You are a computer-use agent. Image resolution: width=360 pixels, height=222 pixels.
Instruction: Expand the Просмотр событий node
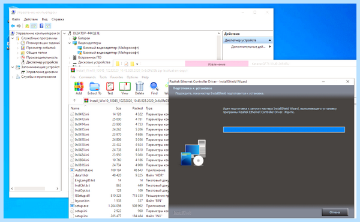pos(17,48)
